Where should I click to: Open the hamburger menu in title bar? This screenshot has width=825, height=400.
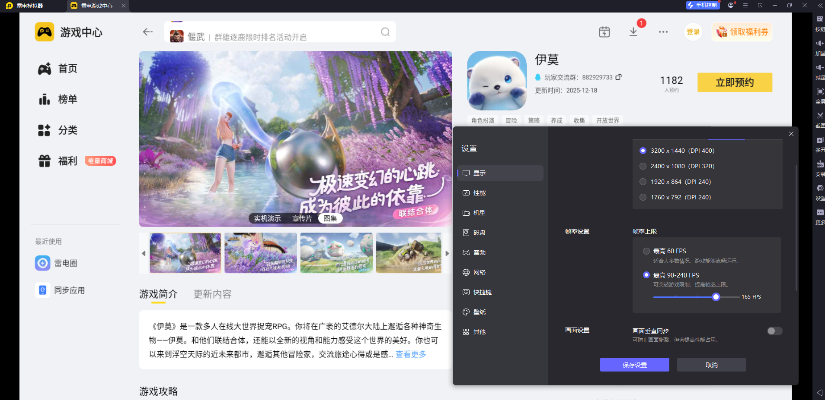745,5
